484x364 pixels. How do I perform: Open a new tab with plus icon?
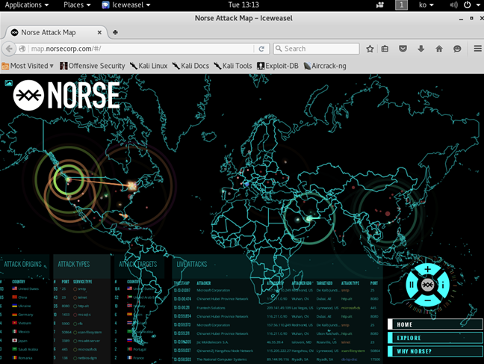tap(115, 32)
